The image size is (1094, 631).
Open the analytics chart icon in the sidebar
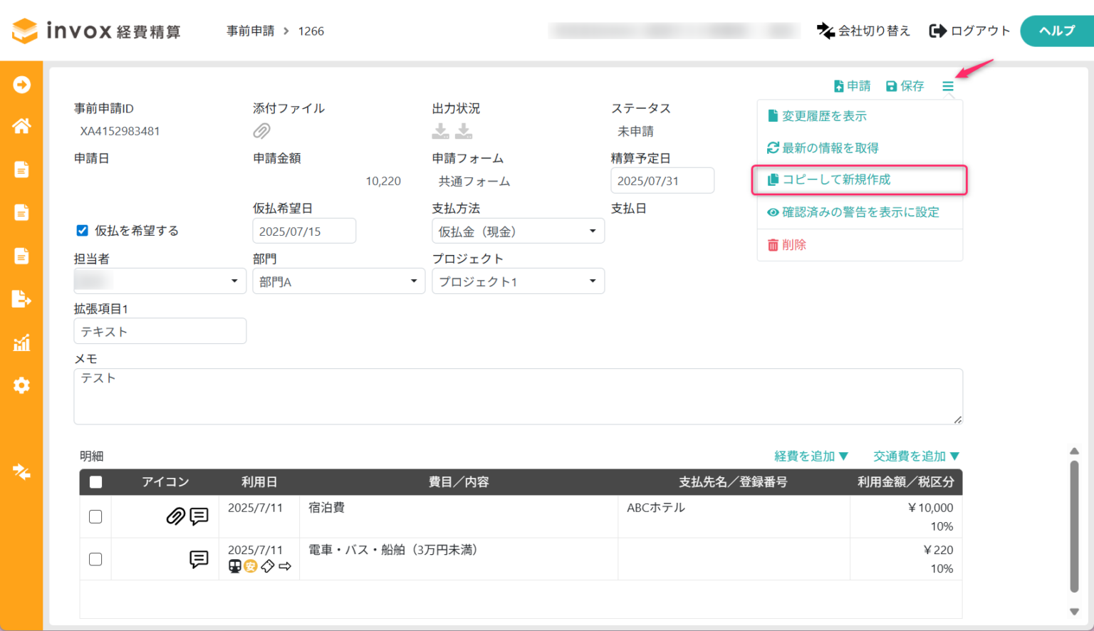click(x=21, y=343)
